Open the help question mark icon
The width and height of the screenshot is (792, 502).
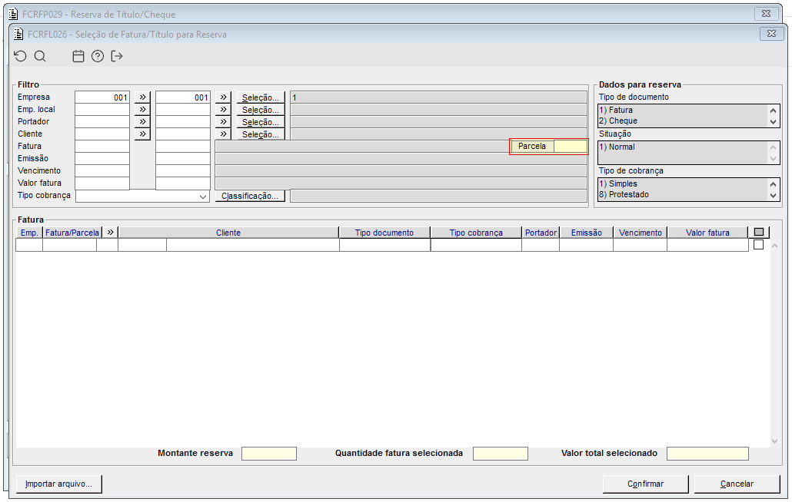tap(98, 56)
